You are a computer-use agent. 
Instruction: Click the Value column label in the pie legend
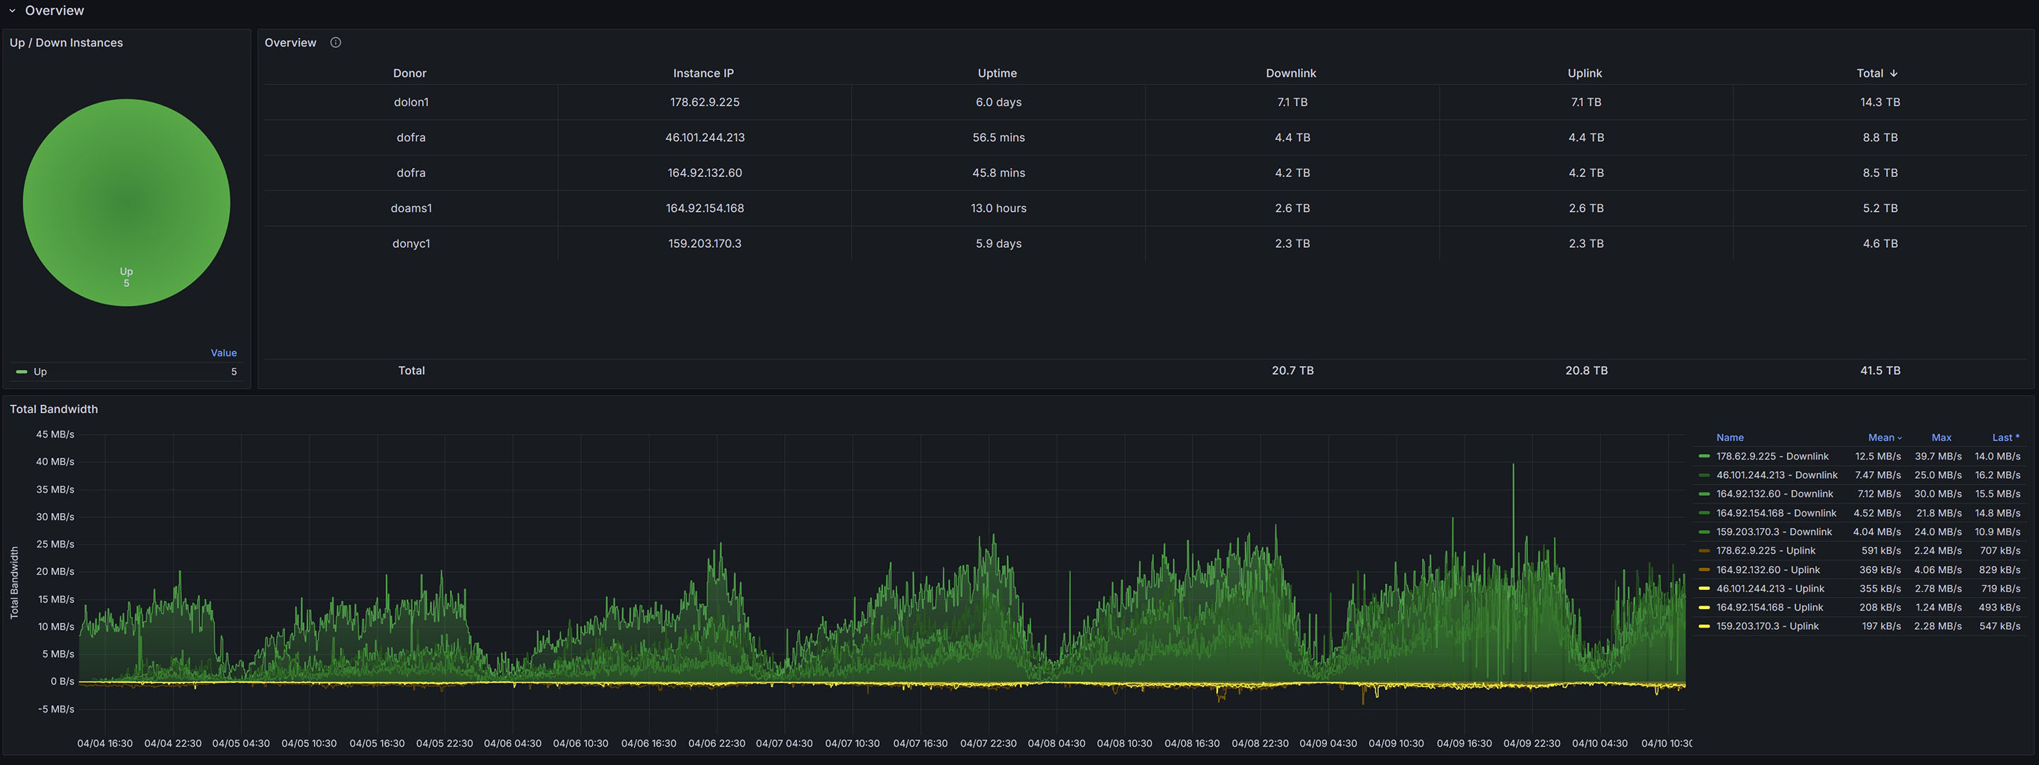click(224, 353)
